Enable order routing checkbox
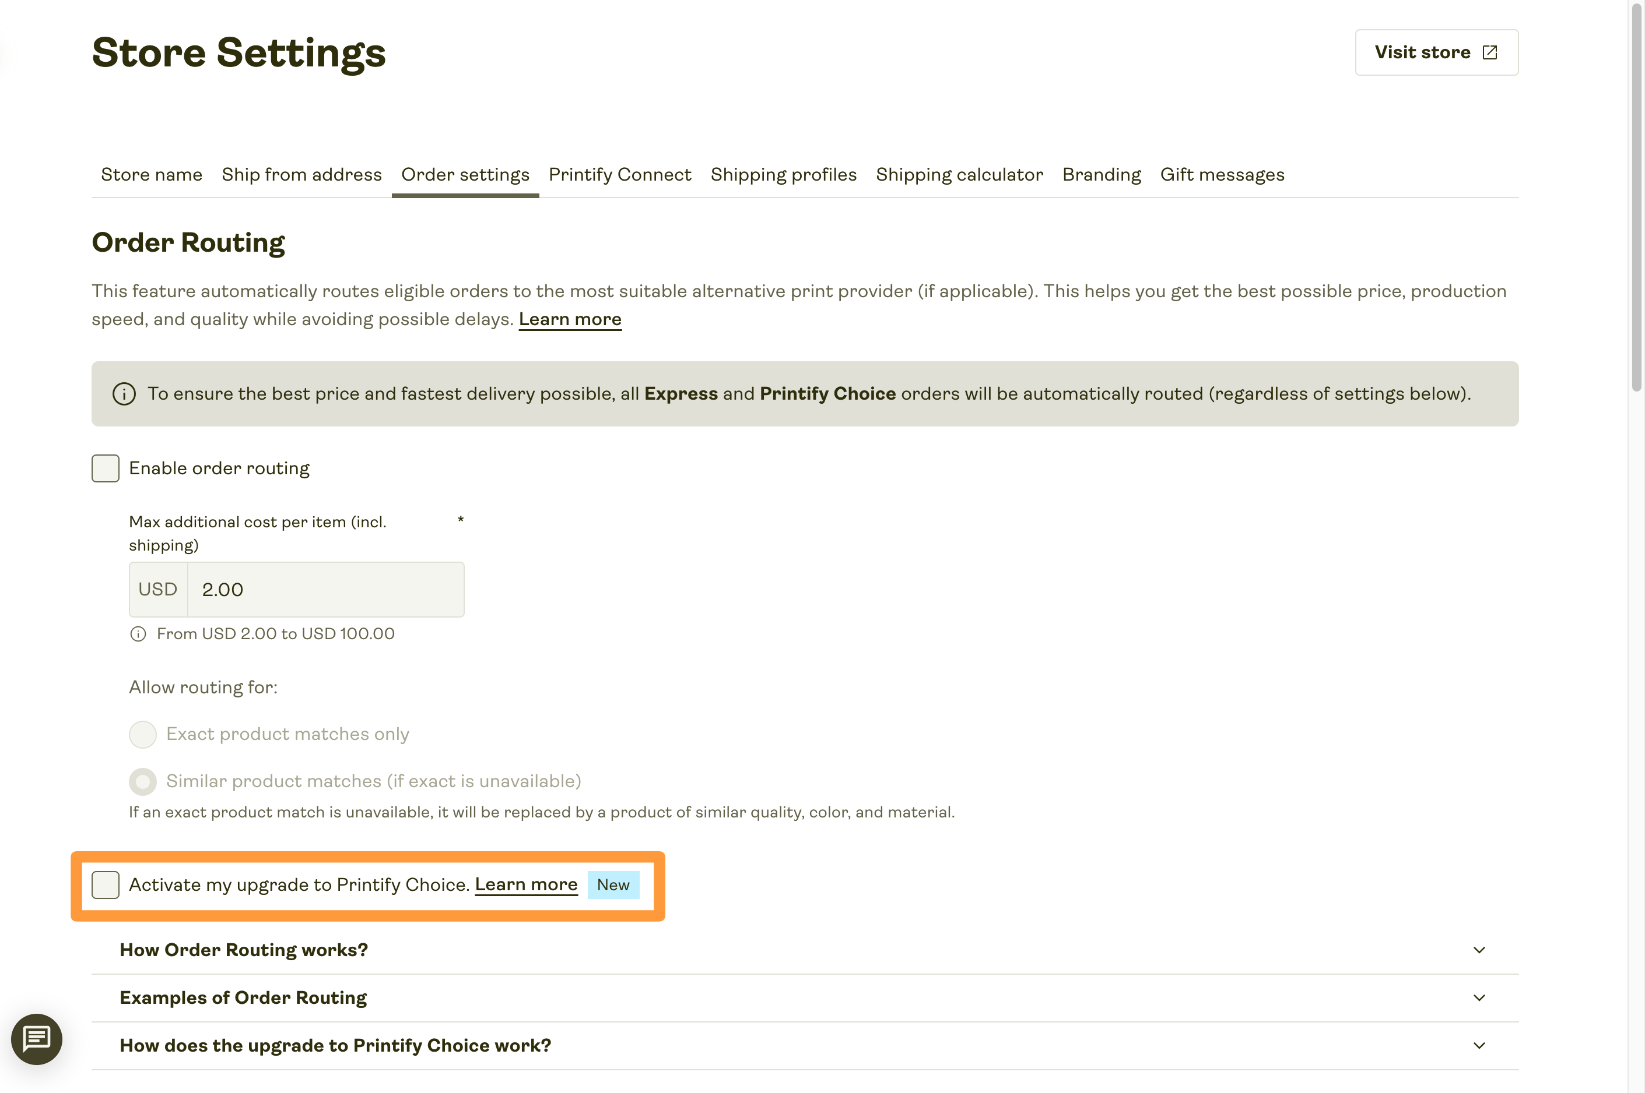This screenshot has width=1645, height=1093. (x=106, y=468)
